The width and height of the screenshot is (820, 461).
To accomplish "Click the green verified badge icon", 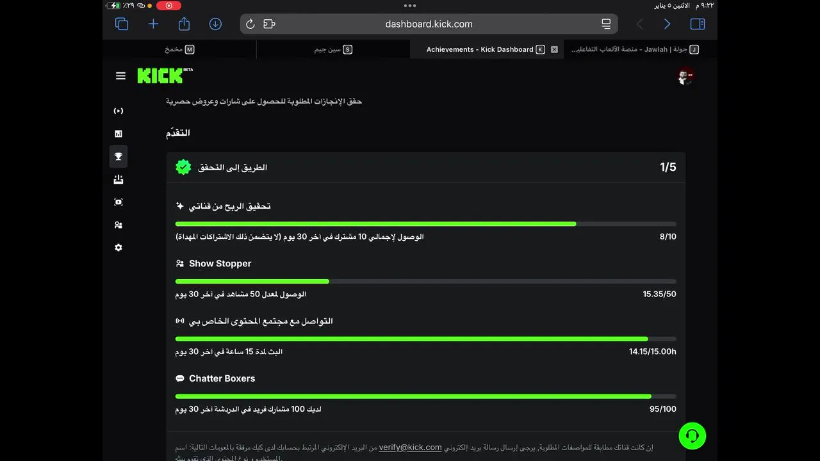I will pyautogui.click(x=183, y=167).
